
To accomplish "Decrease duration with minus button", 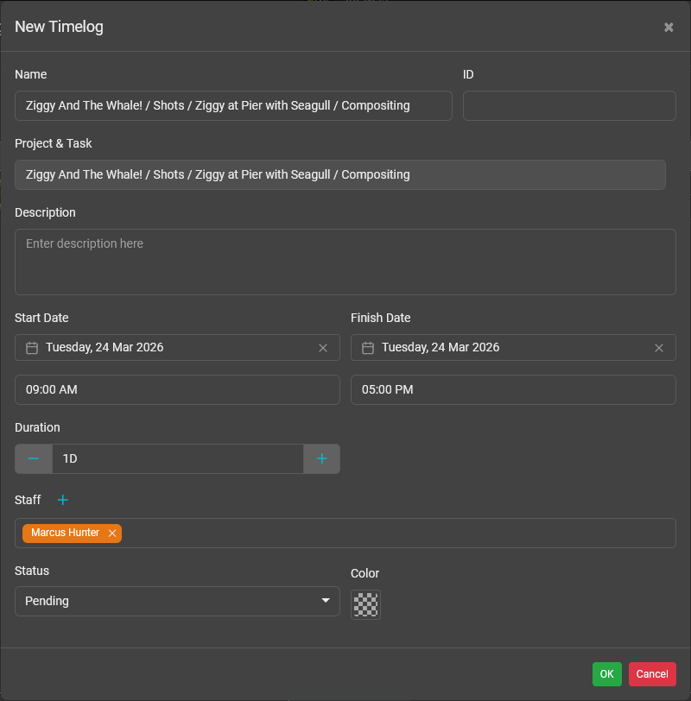I will 34,459.
